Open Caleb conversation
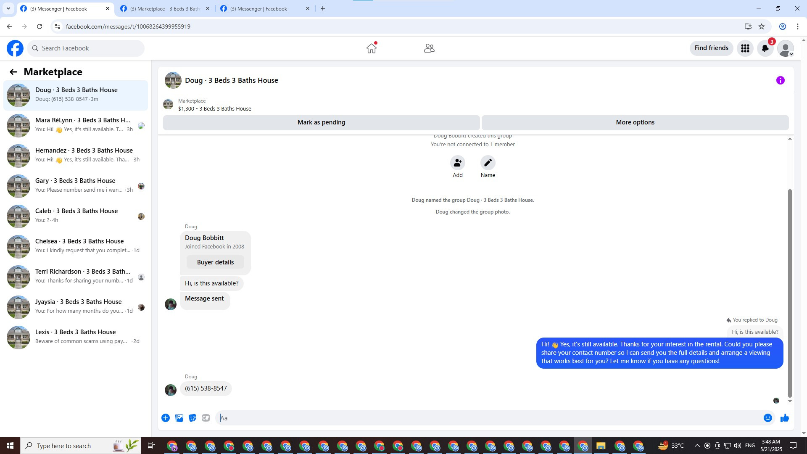Screen dimensions: 807x454 pyautogui.click(x=76, y=216)
